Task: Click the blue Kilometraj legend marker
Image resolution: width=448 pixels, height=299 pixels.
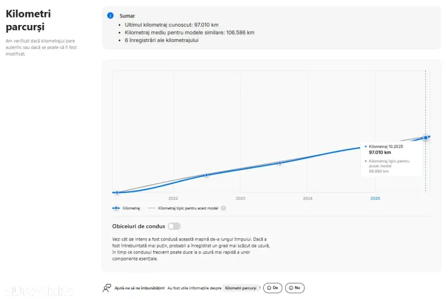Action: (x=116, y=208)
